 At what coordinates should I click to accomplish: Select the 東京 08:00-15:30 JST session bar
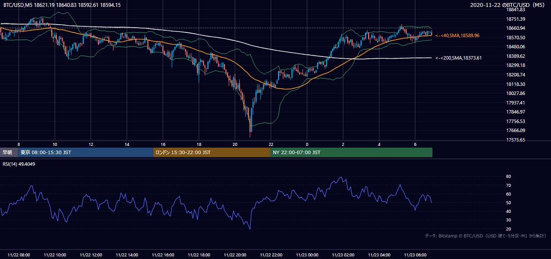tap(86, 152)
